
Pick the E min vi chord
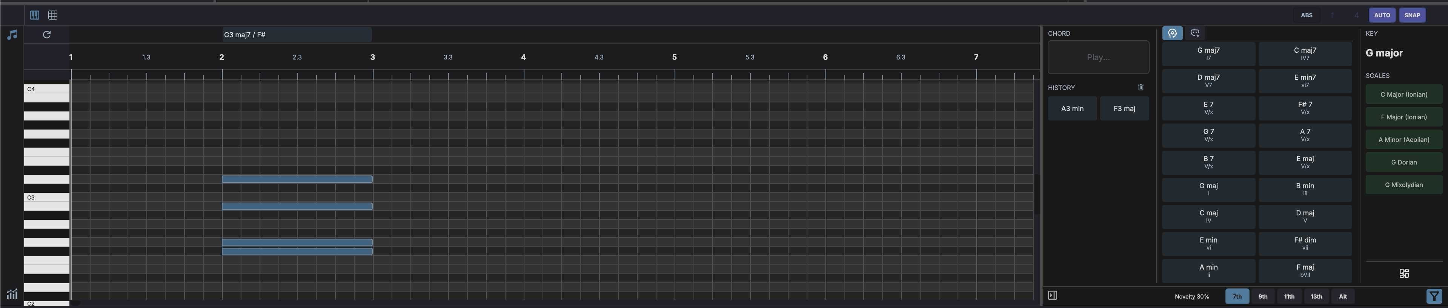[x=1208, y=244]
